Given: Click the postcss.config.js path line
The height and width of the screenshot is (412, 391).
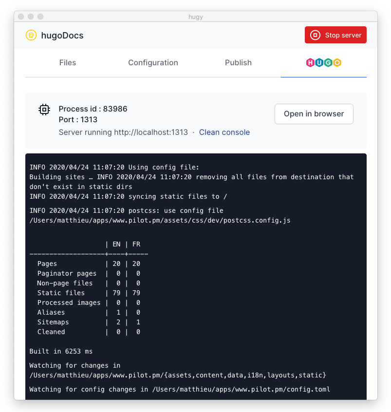Looking at the screenshot, I should pyautogui.click(x=160, y=220).
